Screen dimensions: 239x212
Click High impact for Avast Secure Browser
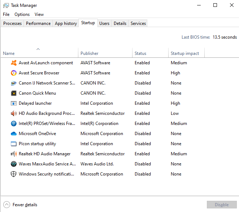pos(175,73)
